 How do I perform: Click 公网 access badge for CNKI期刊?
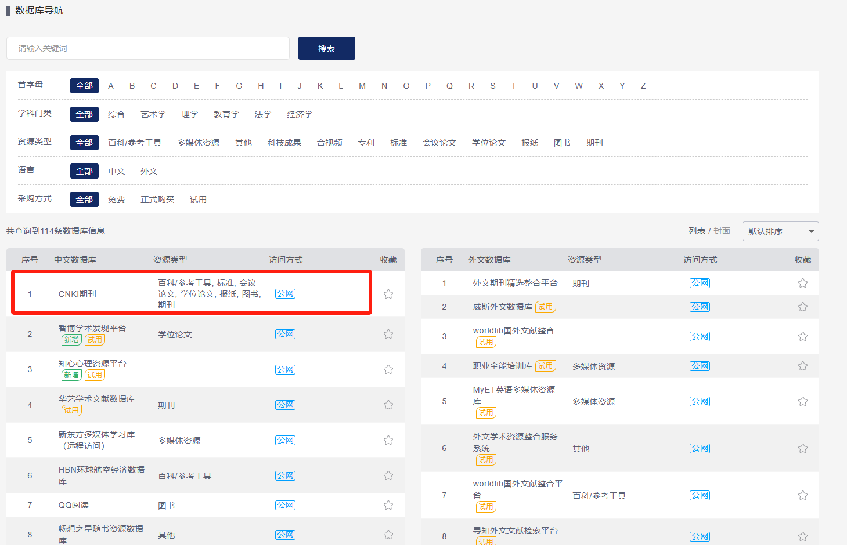pos(285,294)
